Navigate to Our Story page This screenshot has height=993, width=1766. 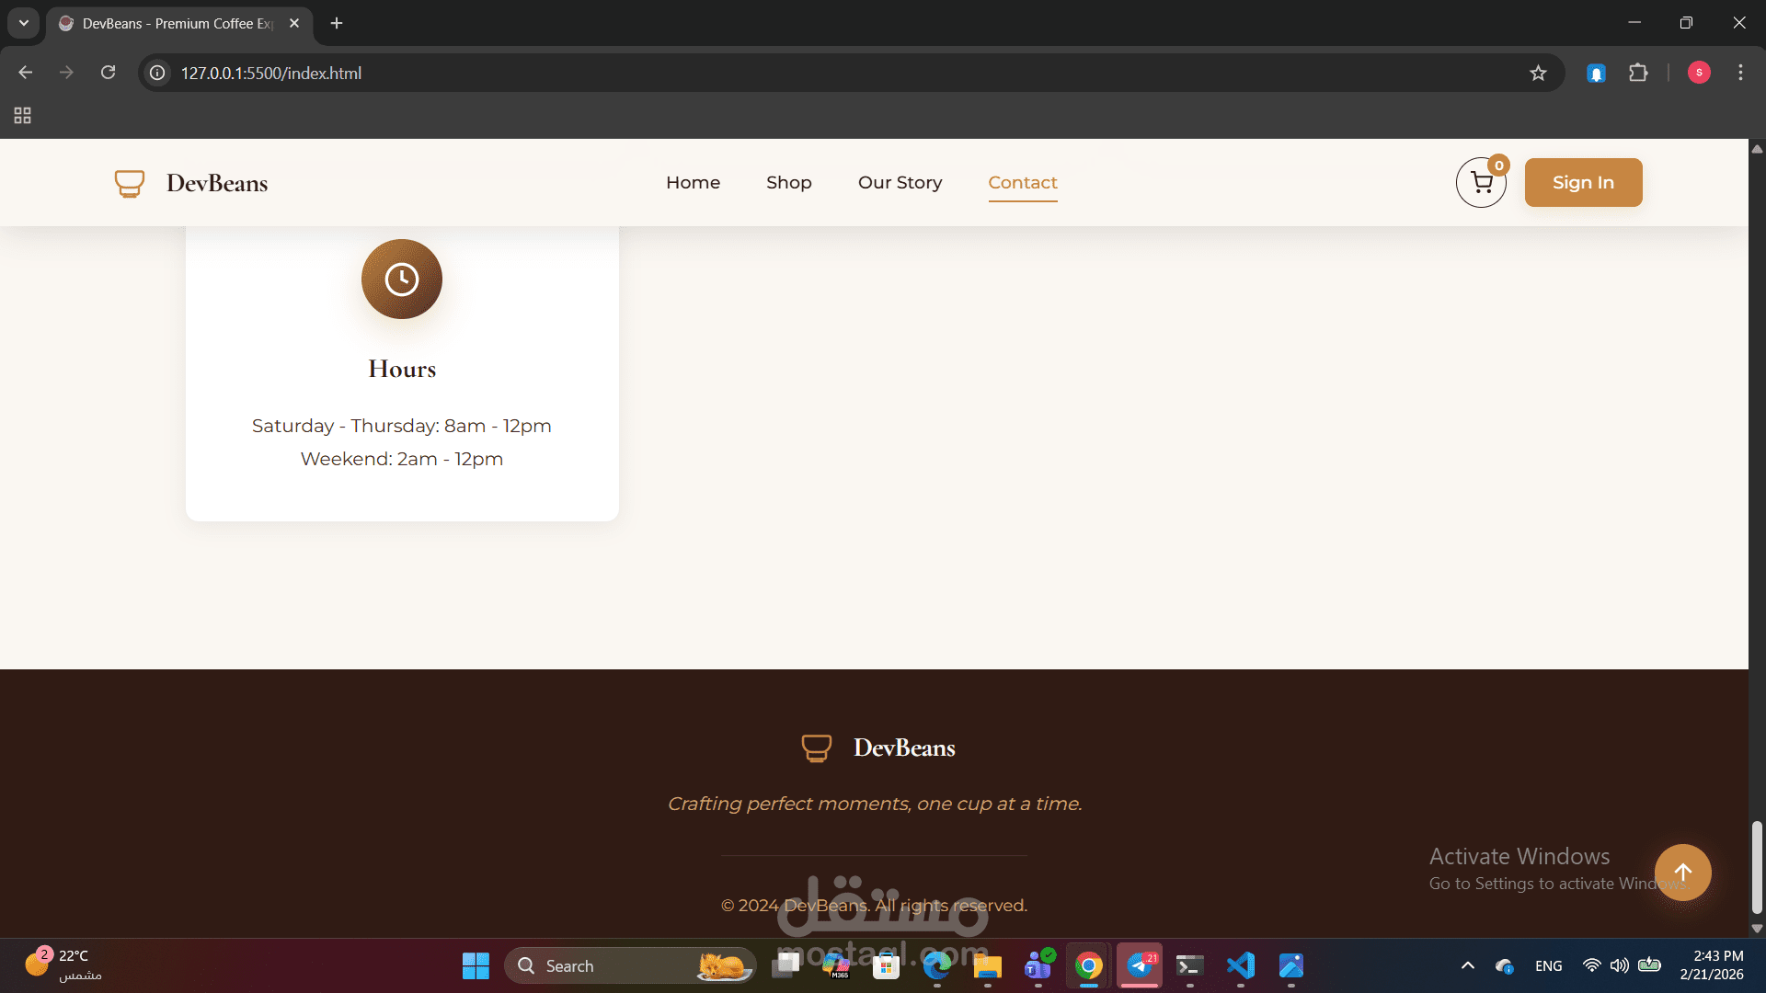(900, 182)
